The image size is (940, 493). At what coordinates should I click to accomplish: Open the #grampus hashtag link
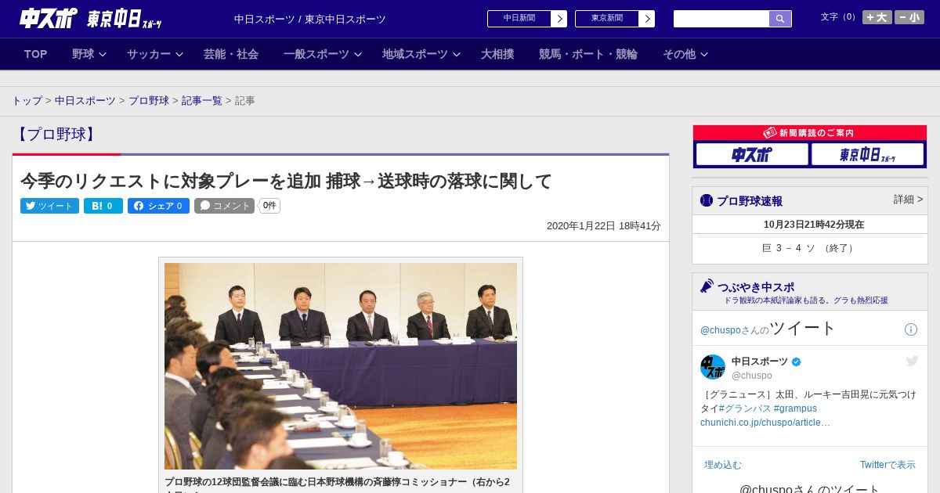tap(795, 408)
